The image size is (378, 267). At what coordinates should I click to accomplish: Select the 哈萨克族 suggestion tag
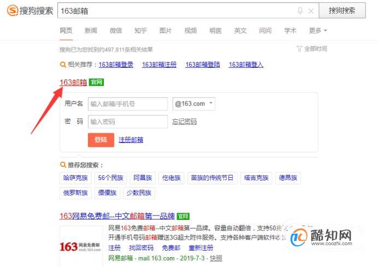coord(75,178)
